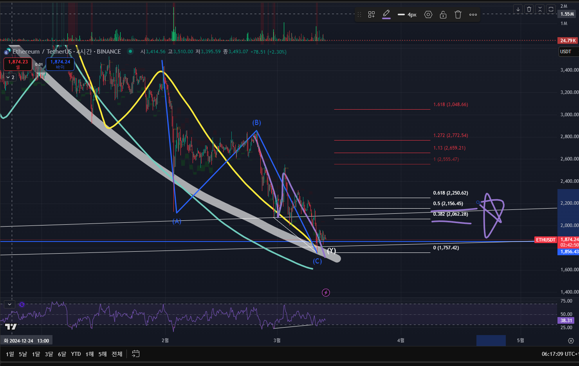Click the purple lightning event marker

pos(326,292)
